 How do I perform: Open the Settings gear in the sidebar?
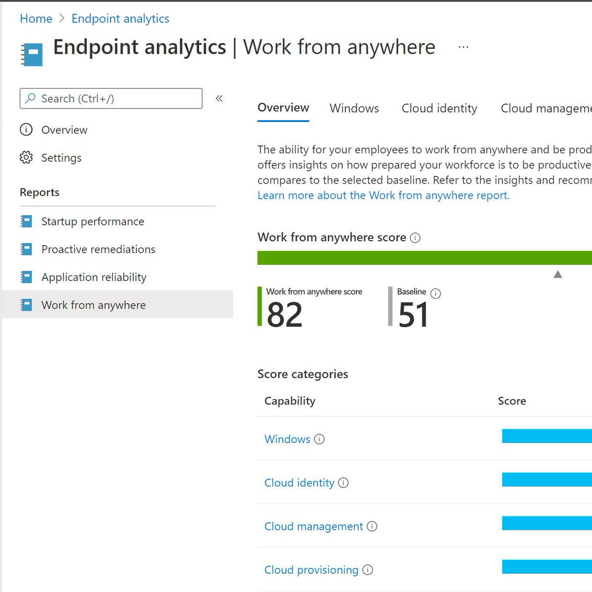tap(26, 157)
